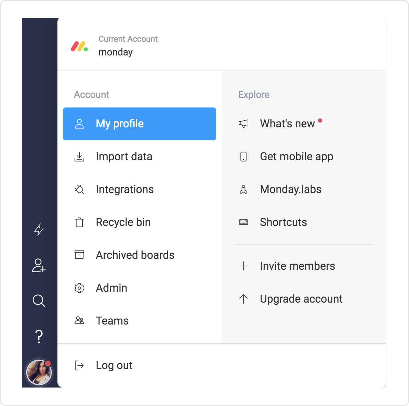
Task: Click the invite person icon in sidebar
Action: 39,266
